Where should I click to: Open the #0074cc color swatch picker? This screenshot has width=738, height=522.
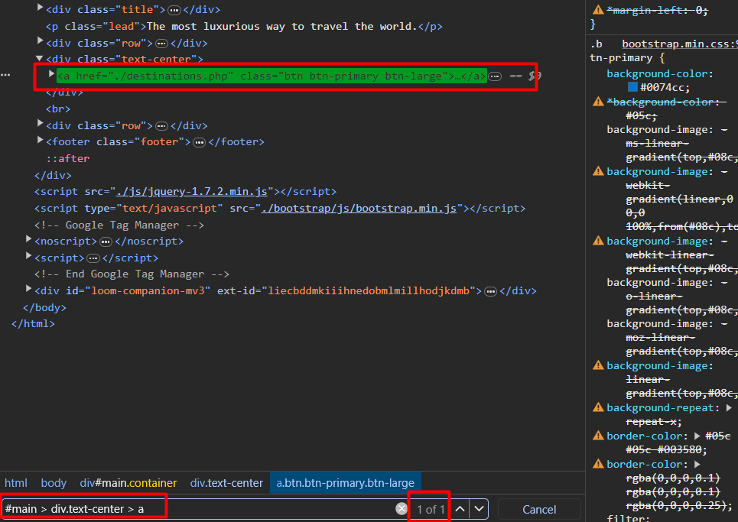(x=632, y=87)
